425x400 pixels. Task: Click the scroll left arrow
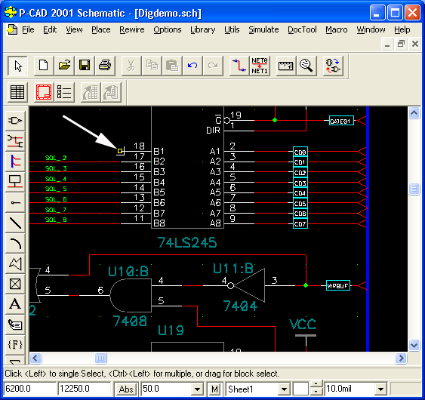coord(35,358)
